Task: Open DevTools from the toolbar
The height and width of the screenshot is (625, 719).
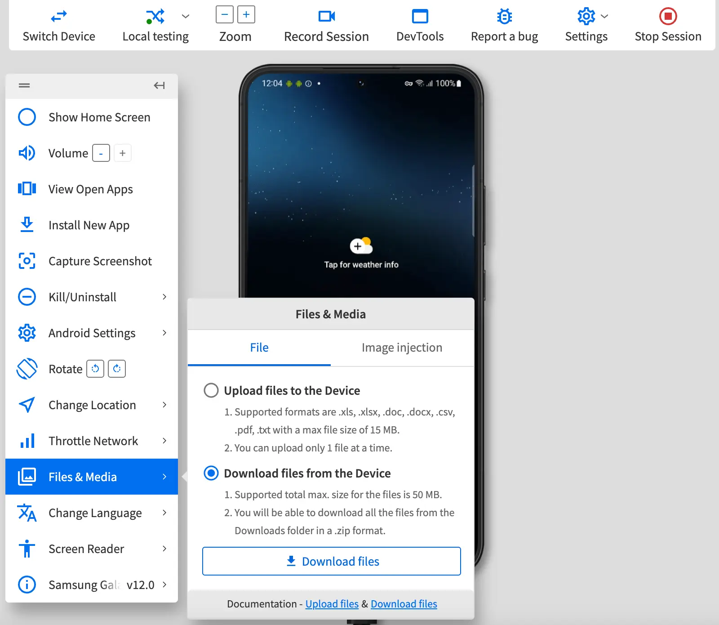Action: click(420, 17)
